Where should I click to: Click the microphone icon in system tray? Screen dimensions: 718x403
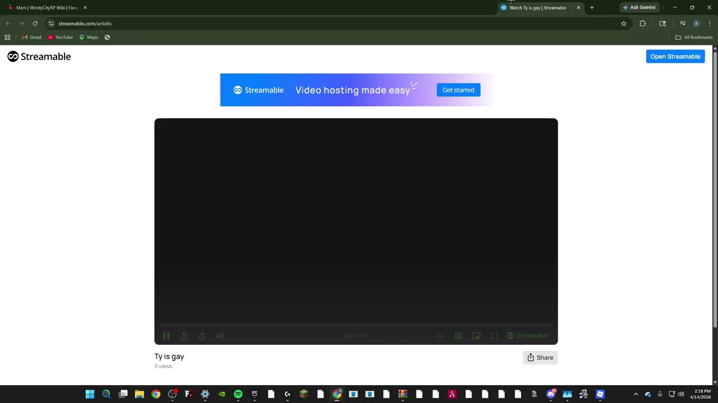click(x=660, y=394)
